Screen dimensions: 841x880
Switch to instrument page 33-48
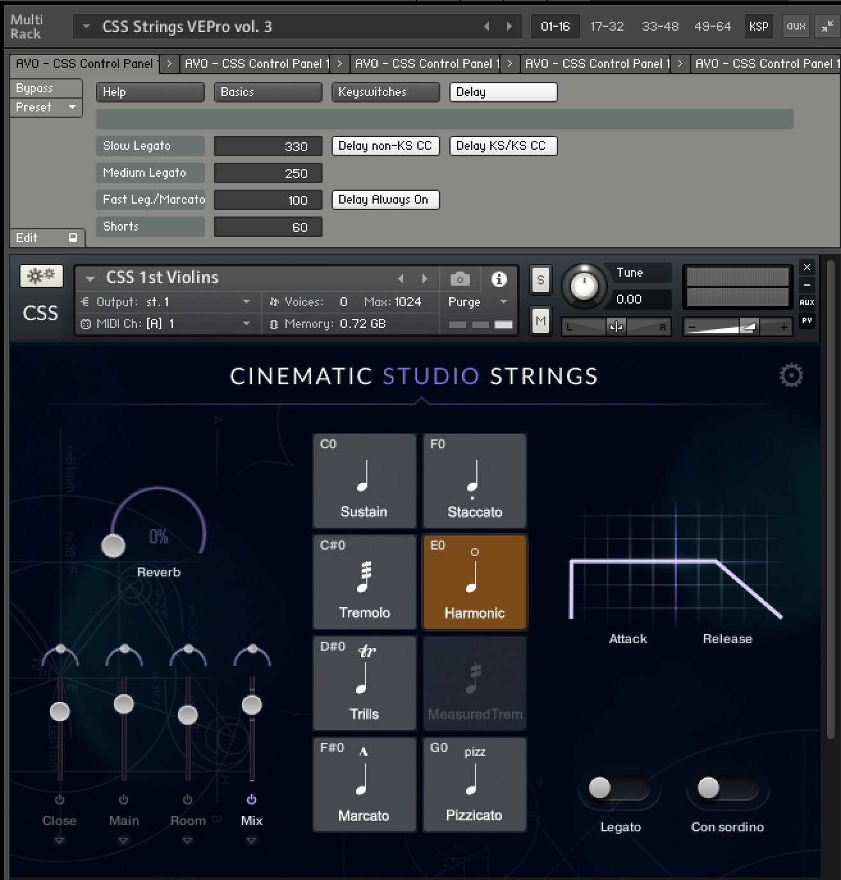(660, 26)
